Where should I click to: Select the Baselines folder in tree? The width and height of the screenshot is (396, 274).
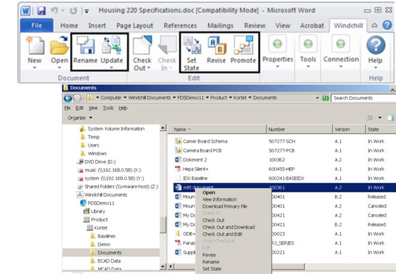tap(106, 236)
